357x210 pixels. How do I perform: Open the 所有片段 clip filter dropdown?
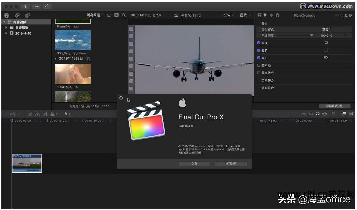[x=95, y=15]
